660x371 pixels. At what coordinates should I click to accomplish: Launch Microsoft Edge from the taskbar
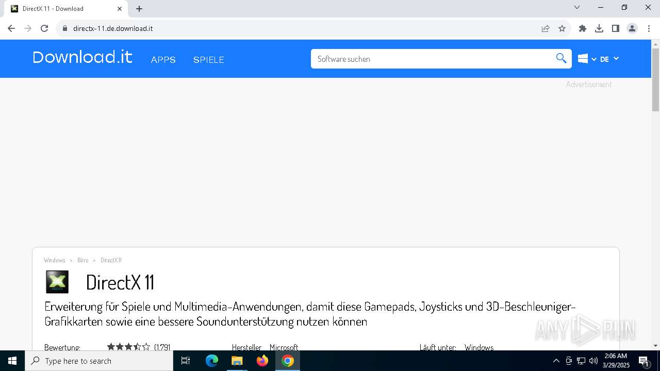(x=212, y=361)
